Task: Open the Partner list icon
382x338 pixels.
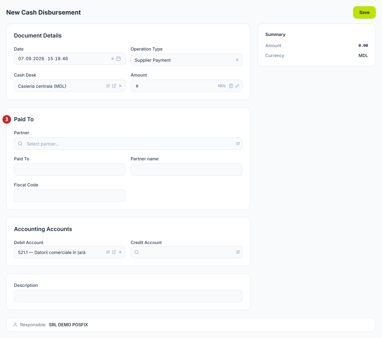Action: (238, 144)
